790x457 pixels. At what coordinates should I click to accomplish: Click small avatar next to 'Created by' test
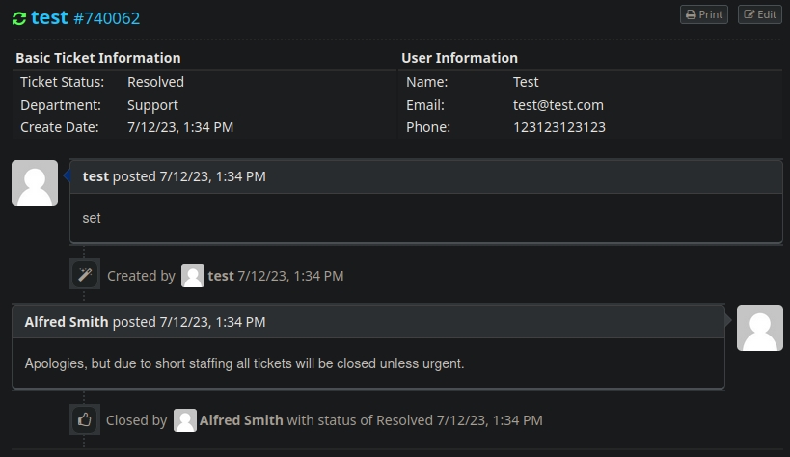(x=193, y=276)
